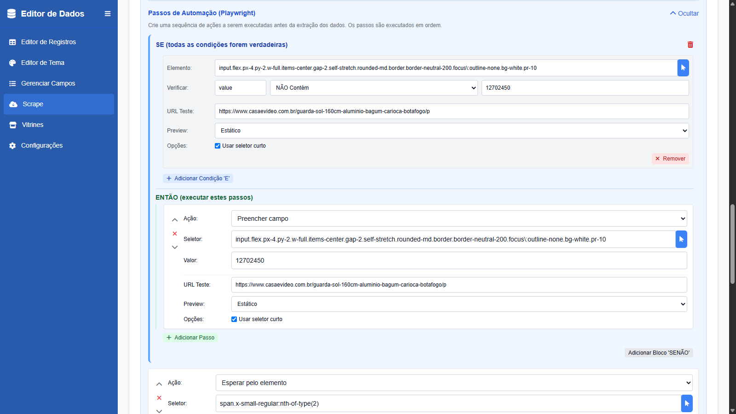Pick selector using cursor icon in Preencher campo step

tap(681, 239)
